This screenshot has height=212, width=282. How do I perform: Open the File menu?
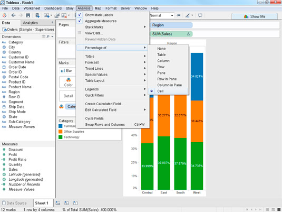coord(5,8)
